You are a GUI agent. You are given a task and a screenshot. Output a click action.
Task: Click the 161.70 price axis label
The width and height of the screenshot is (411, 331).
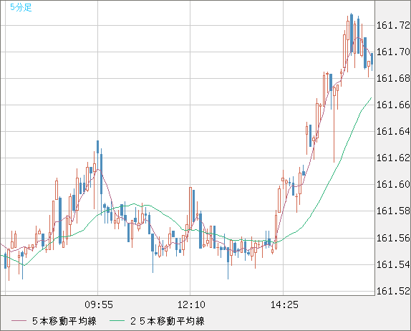tap(393, 52)
